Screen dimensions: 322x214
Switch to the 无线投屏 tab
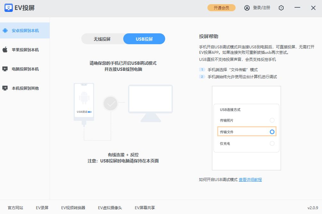click(102, 39)
